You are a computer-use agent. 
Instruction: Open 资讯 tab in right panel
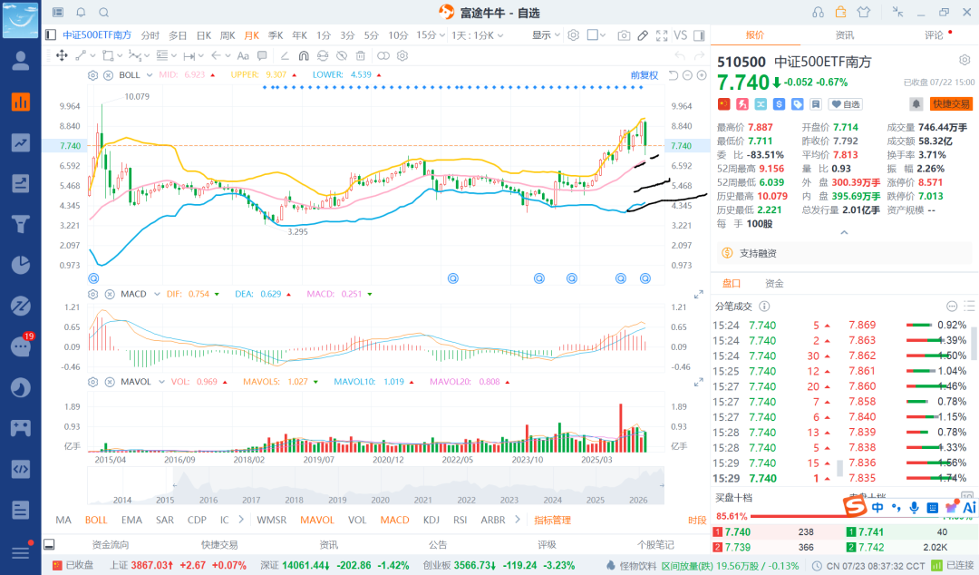click(x=845, y=35)
